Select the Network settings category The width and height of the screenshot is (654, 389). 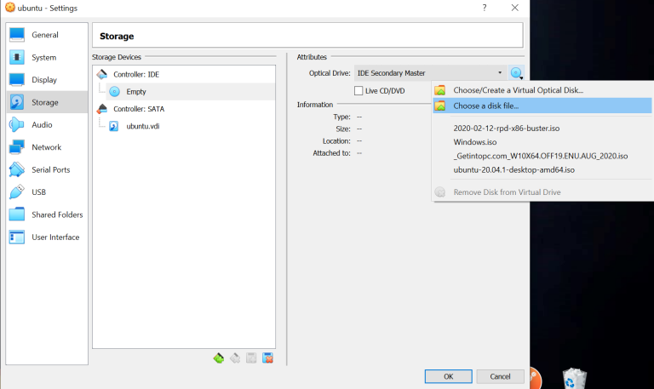(x=46, y=147)
